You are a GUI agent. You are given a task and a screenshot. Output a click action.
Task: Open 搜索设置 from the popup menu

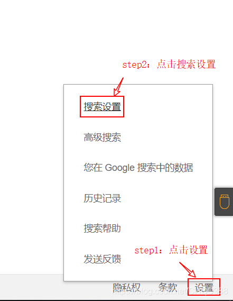pyautogui.click(x=102, y=106)
